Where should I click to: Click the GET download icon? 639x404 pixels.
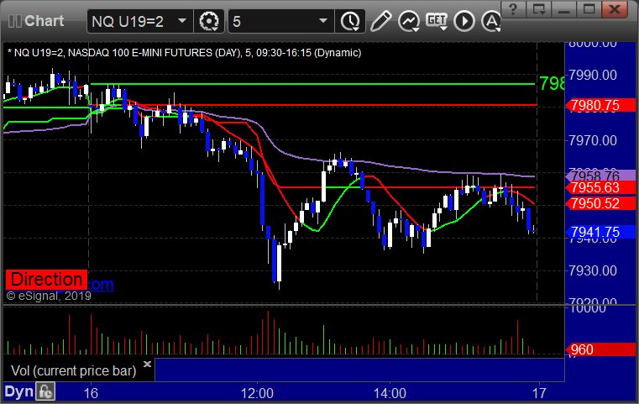pos(437,21)
